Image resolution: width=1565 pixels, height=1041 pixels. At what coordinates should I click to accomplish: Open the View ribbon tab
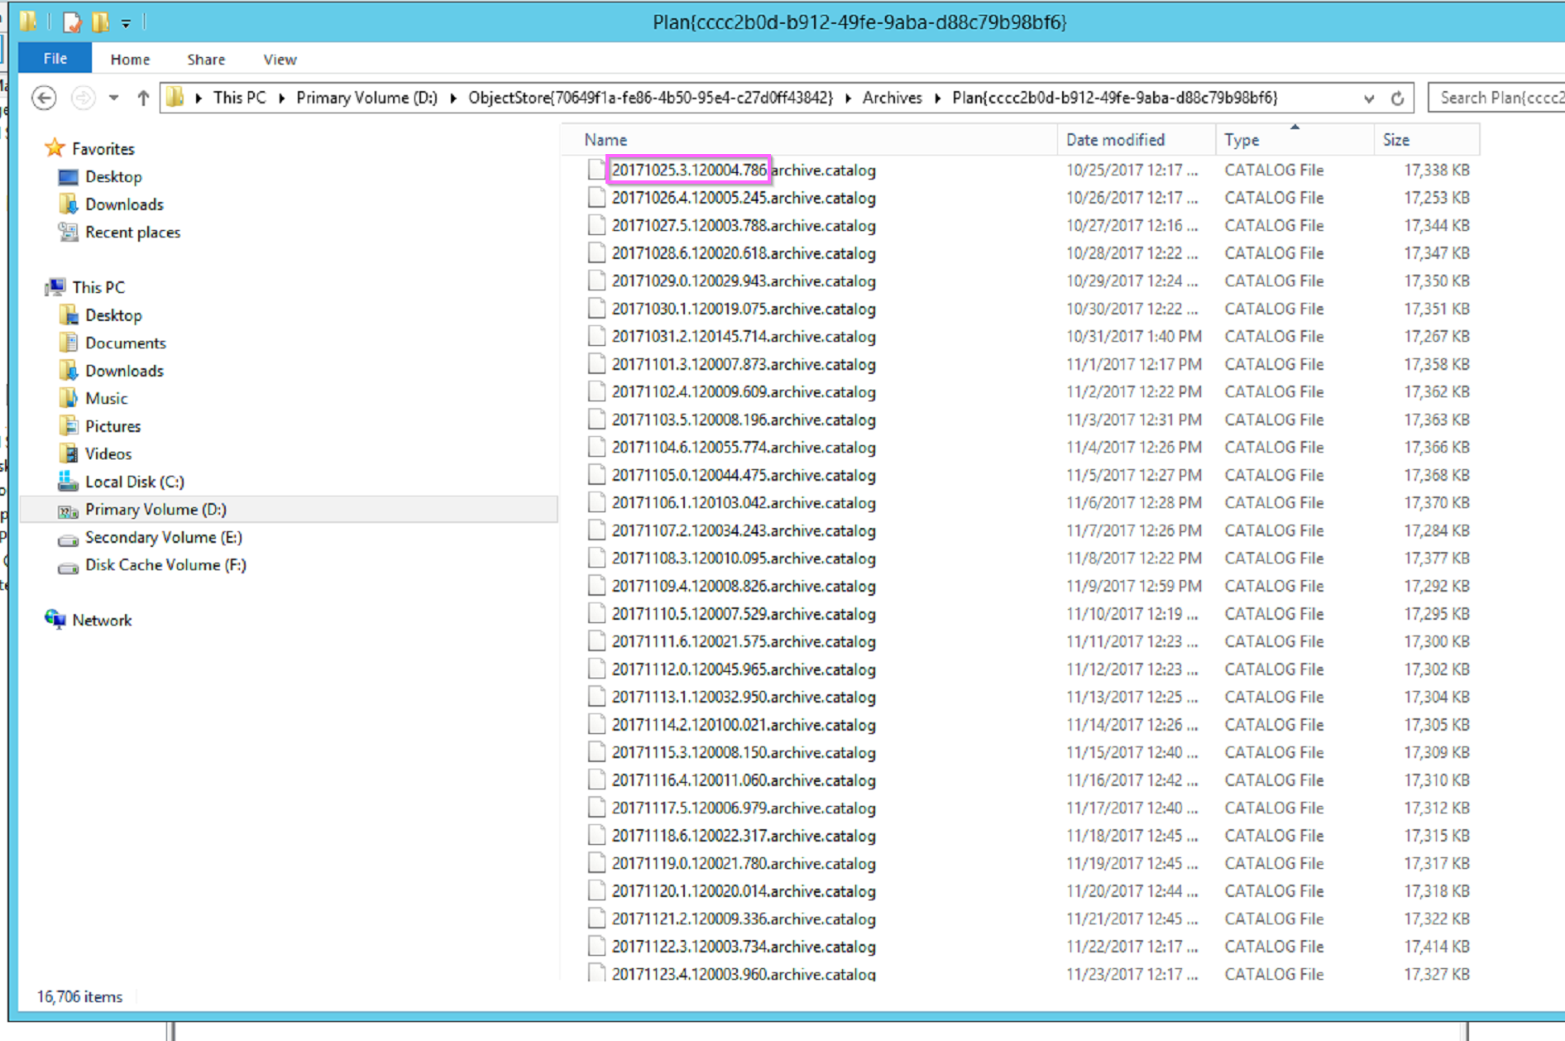click(x=280, y=59)
